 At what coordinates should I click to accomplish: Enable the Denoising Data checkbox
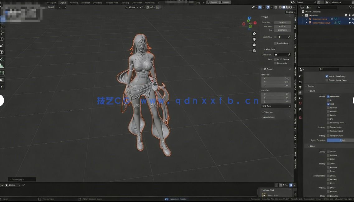click(x=328, y=122)
